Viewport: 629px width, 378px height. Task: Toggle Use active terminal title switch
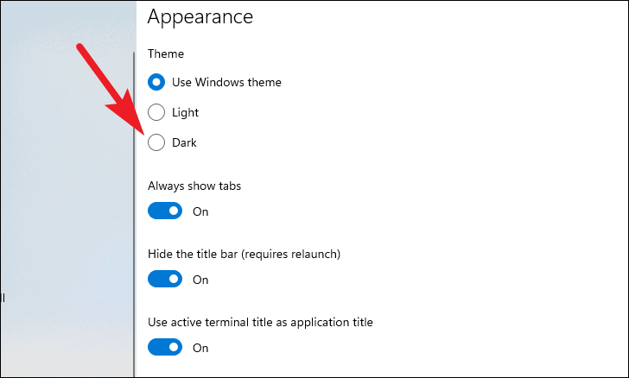coord(165,347)
